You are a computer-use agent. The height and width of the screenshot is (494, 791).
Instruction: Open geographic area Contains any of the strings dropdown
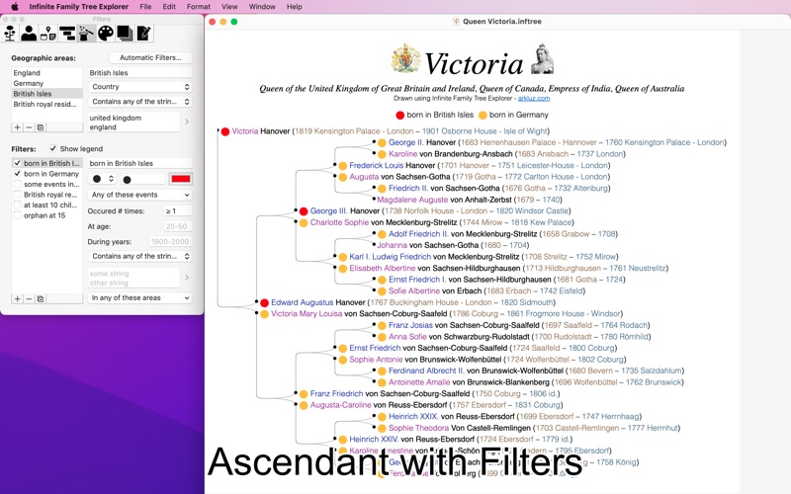pyautogui.click(x=140, y=102)
